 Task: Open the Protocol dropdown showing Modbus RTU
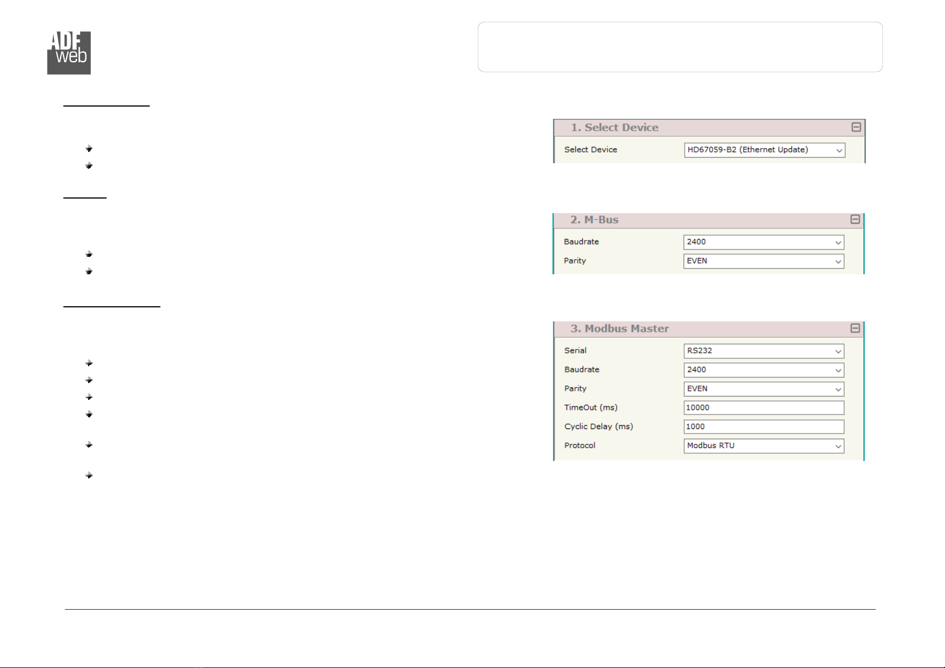pyautogui.click(x=764, y=445)
